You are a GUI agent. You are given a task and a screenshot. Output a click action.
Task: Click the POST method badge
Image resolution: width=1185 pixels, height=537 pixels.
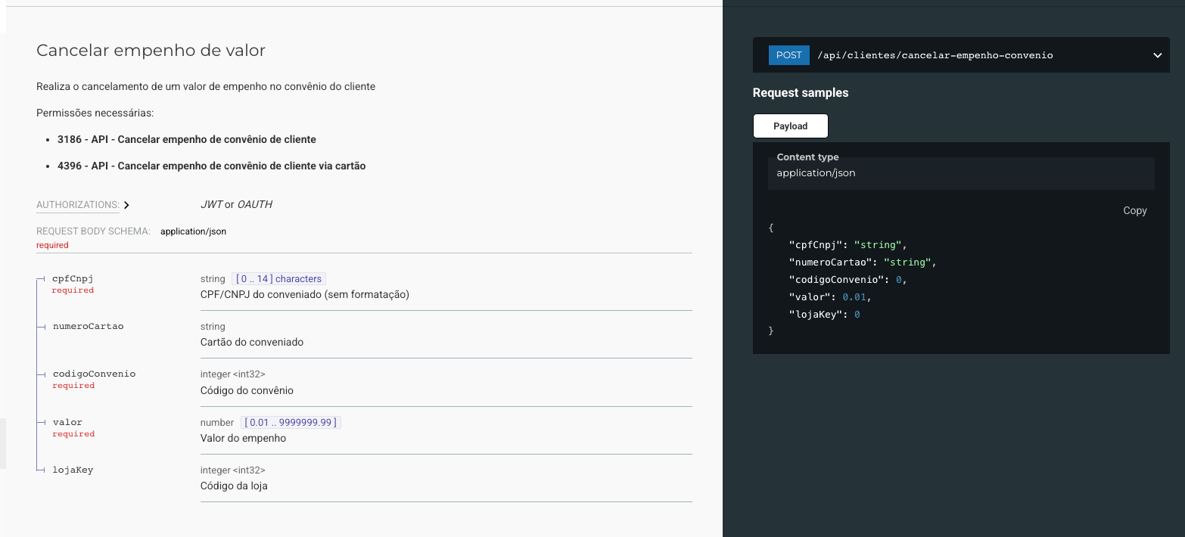[788, 55]
